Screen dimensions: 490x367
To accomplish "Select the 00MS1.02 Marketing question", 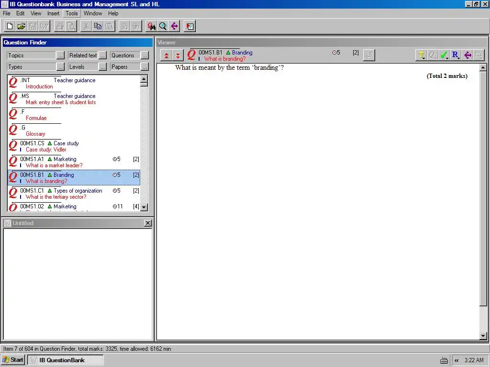I will pyautogui.click(x=74, y=206).
